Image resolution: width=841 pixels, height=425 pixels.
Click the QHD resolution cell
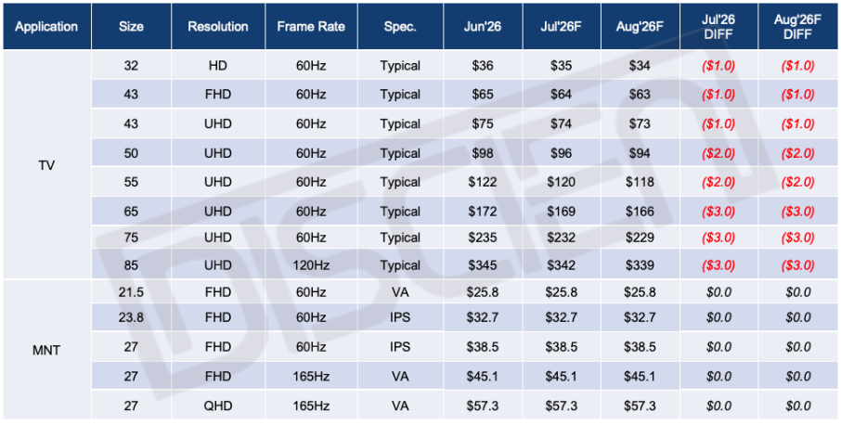[218, 406]
